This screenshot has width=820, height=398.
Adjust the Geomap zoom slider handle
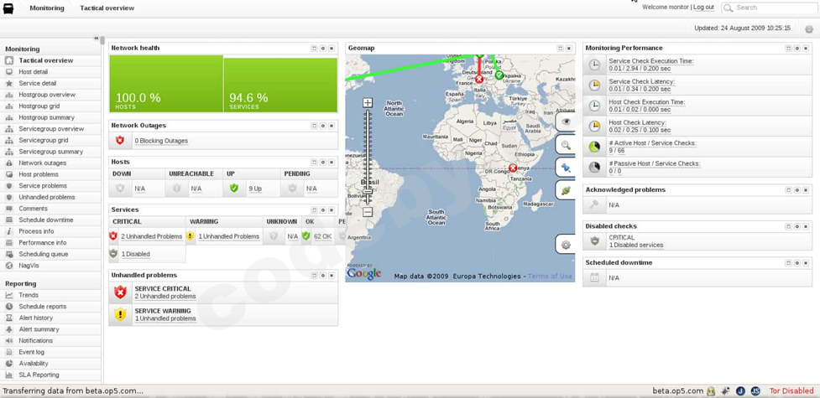click(368, 192)
